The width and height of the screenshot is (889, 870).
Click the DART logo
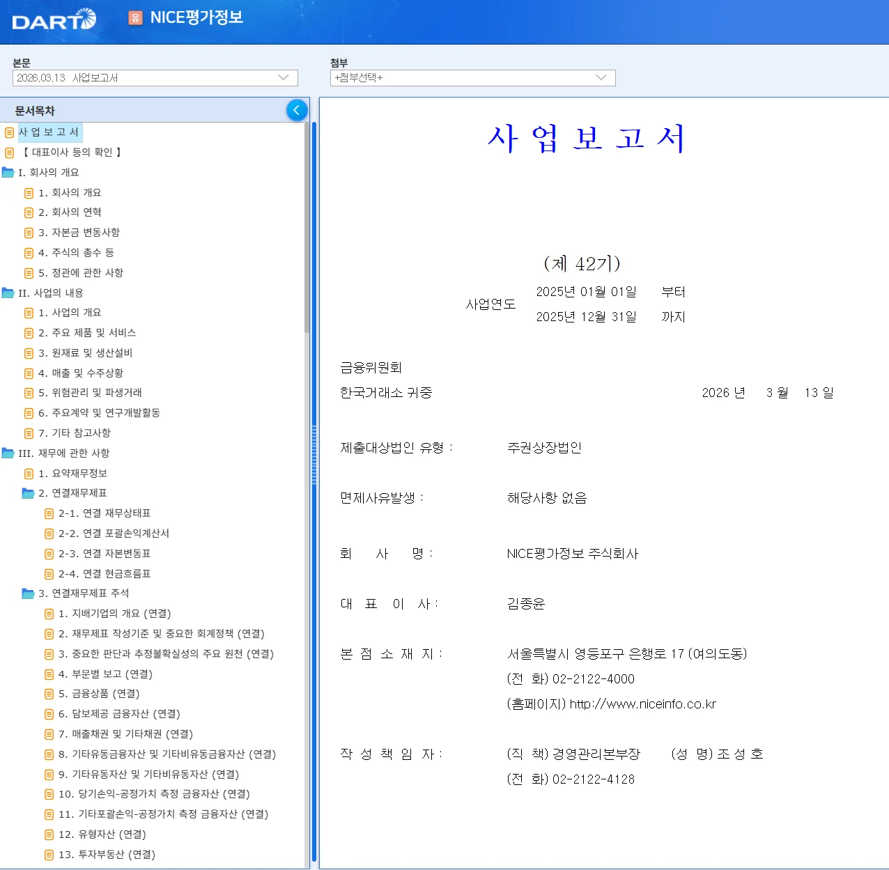coord(54,20)
